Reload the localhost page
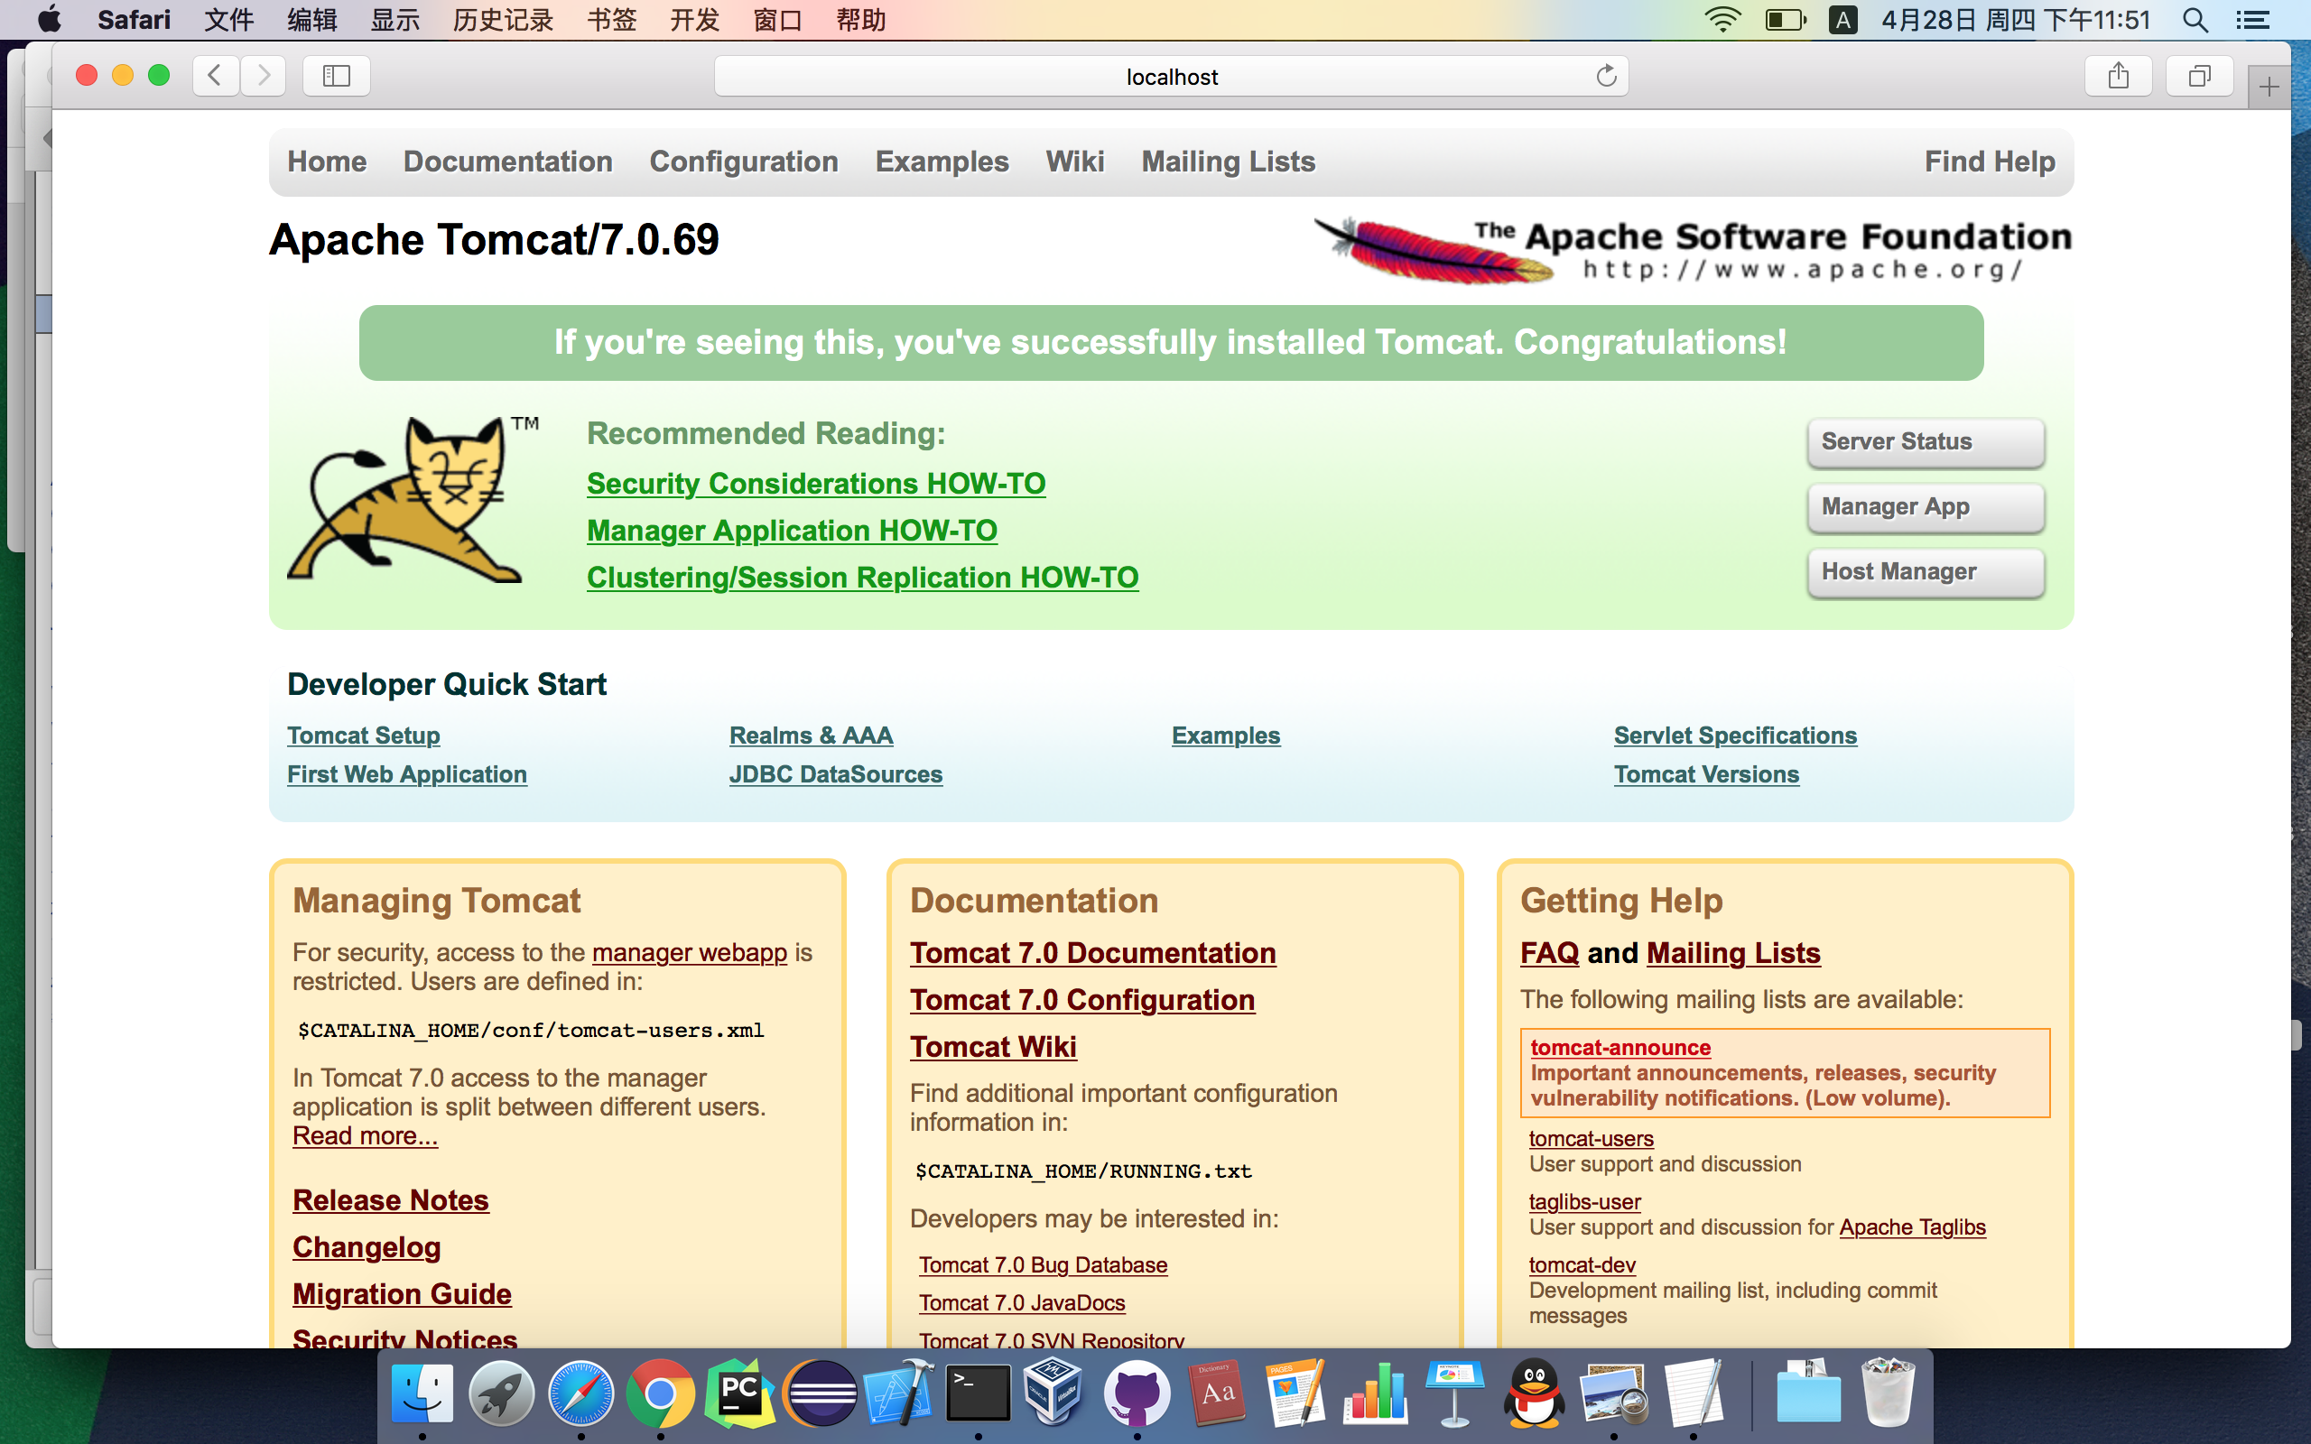Screen dimensions: 2311x1444 click(x=1605, y=76)
